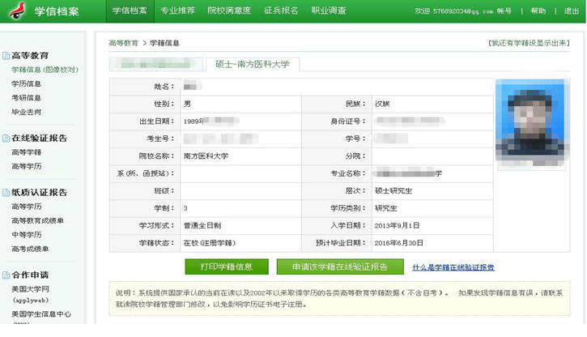Open 职业调查 in the top navigation

click(329, 11)
